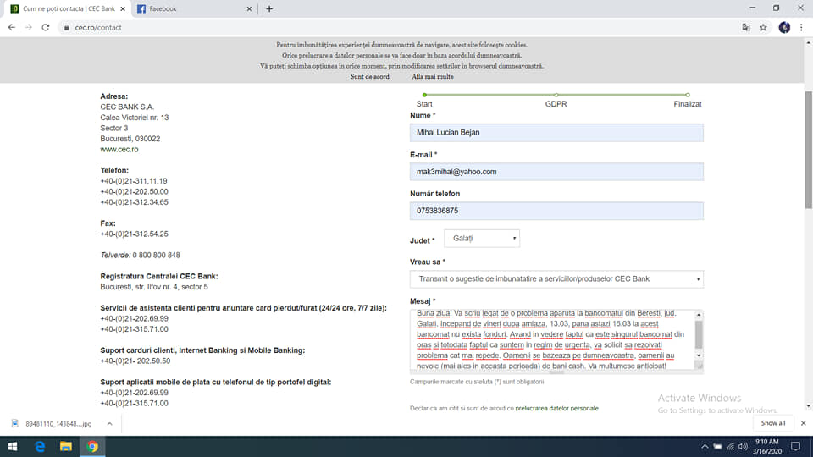Open the Windows Start menu

click(x=13, y=447)
